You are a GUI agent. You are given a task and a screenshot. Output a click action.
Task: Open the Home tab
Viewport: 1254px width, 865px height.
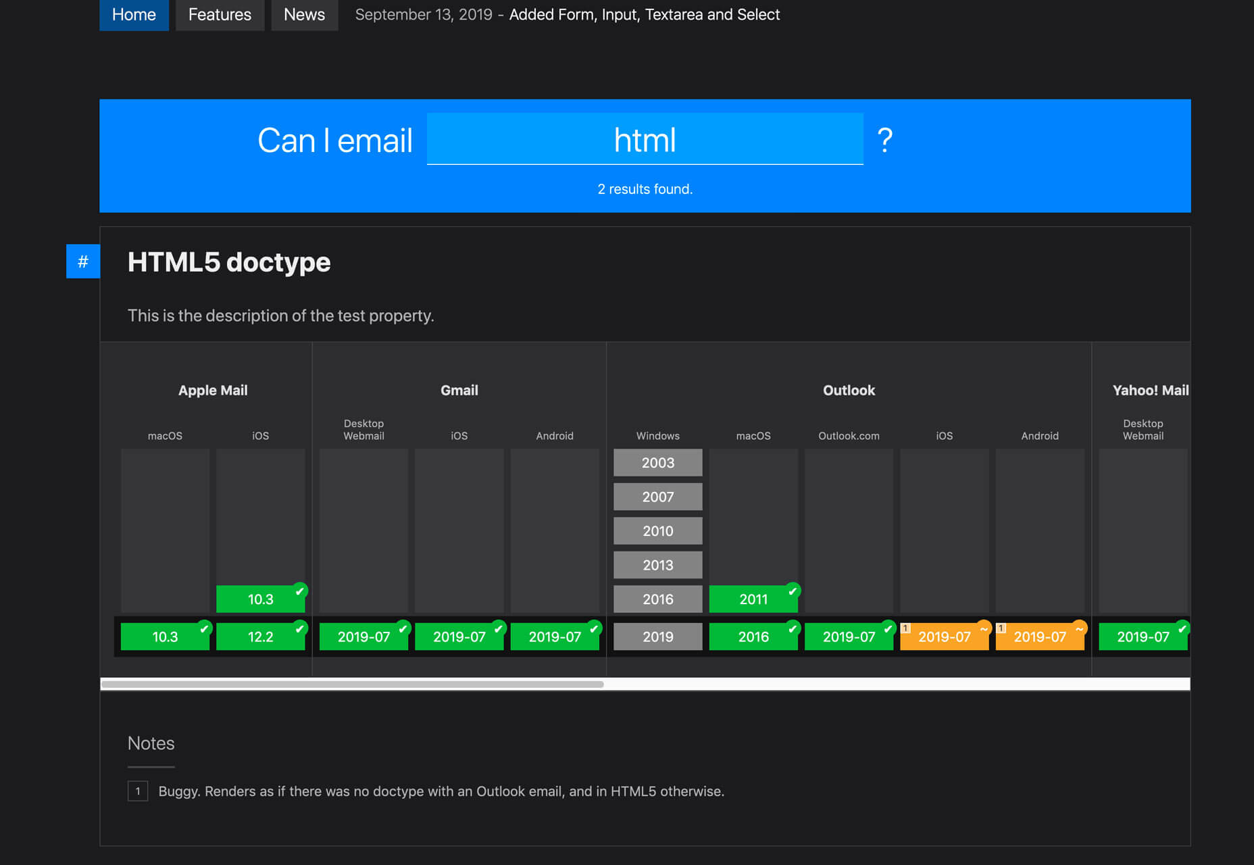coord(134,15)
